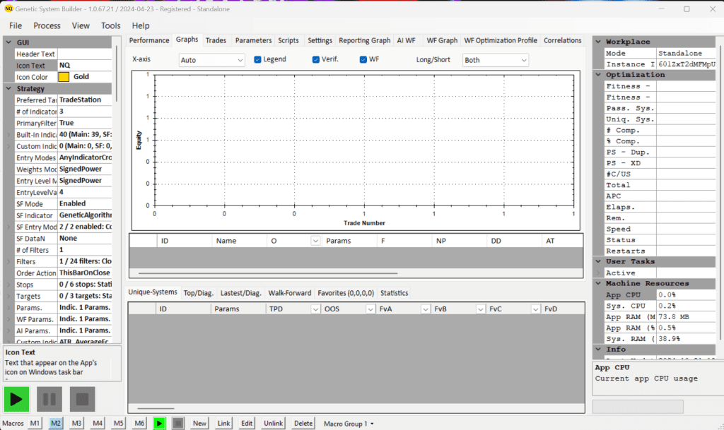Open the Long/Short Both dropdown
724x430 pixels.
[x=495, y=60]
